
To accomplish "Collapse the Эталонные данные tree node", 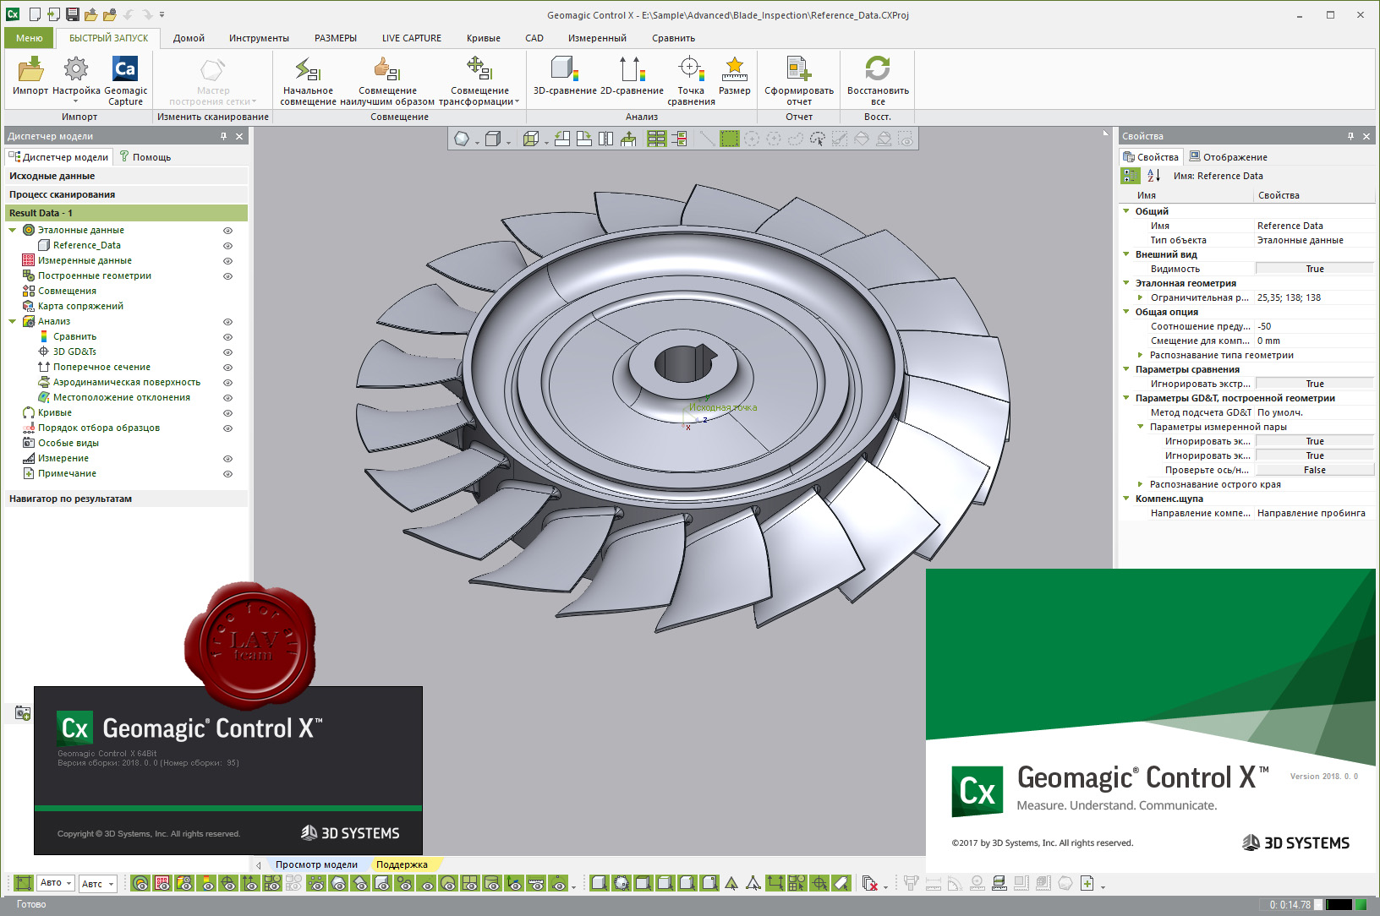I will 13,230.
